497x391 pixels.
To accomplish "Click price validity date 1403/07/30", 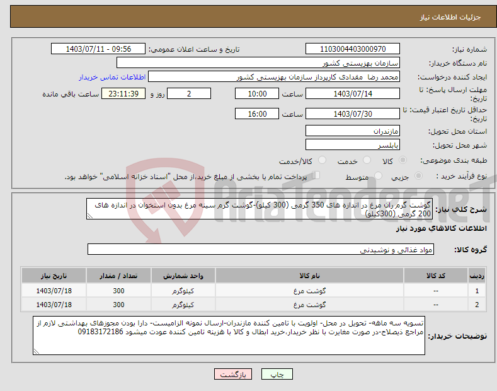I will pyautogui.click(x=353, y=114).
